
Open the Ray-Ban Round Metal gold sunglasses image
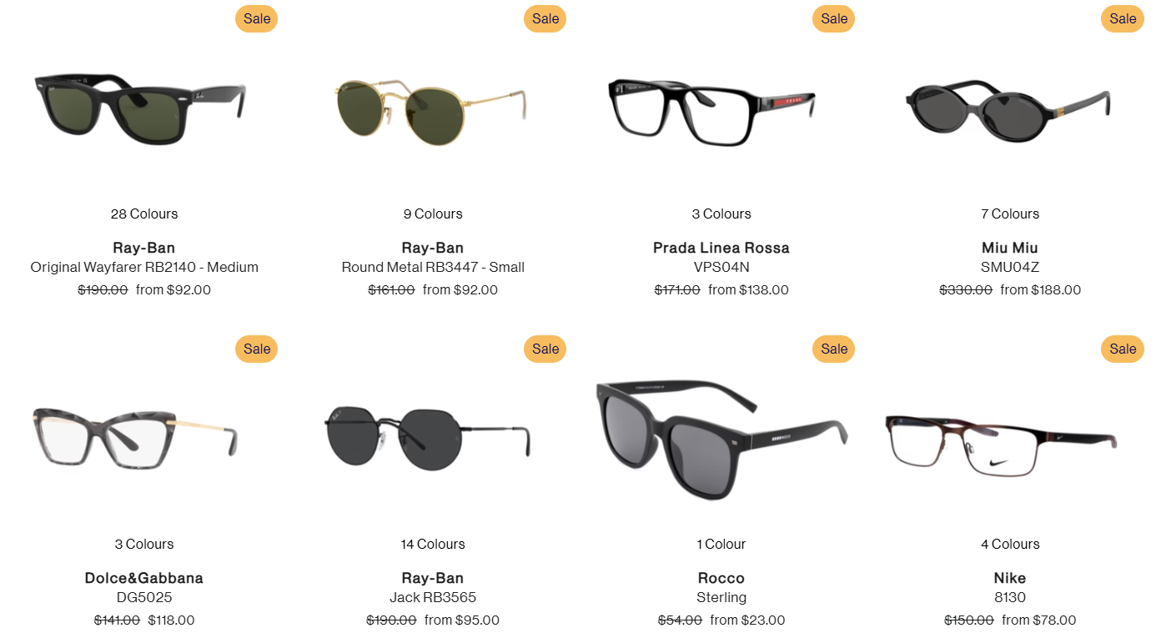click(x=431, y=111)
